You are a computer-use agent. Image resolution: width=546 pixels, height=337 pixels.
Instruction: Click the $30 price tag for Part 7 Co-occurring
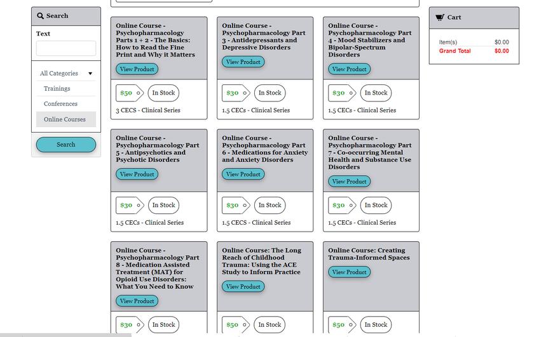point(342,205)
